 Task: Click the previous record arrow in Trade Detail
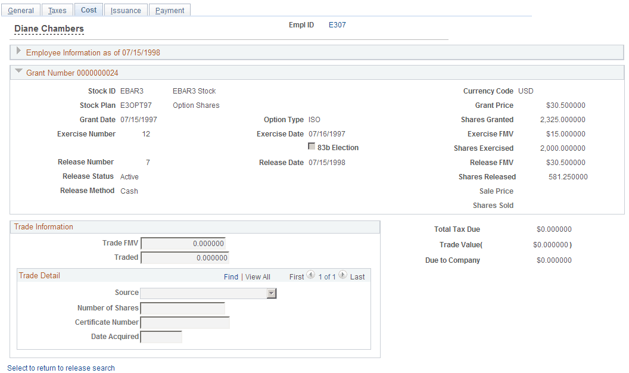tap(310, 276)
